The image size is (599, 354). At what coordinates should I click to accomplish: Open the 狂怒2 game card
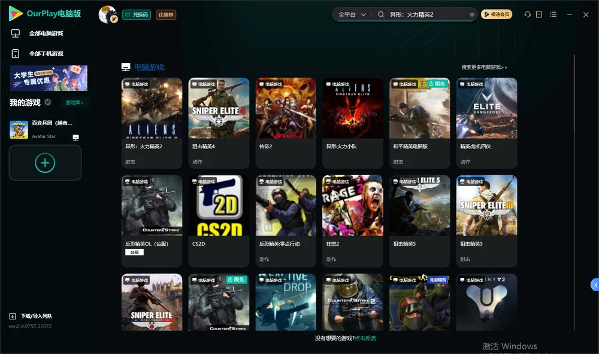pos(353,221)
